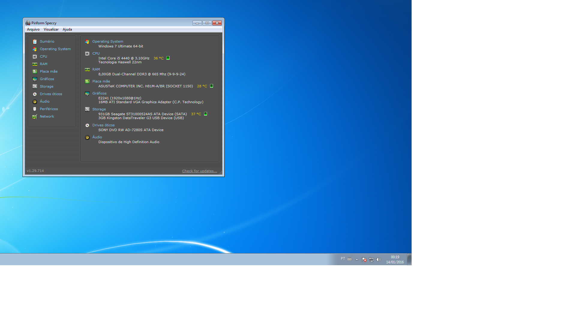Select Periféricos in the sidebar
Viewport: 576px width, 324px height.
point(49,109)
